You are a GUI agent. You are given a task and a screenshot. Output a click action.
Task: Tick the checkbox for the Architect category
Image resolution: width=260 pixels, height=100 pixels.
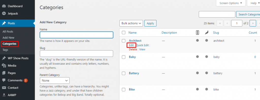click(x=124, y=41)
